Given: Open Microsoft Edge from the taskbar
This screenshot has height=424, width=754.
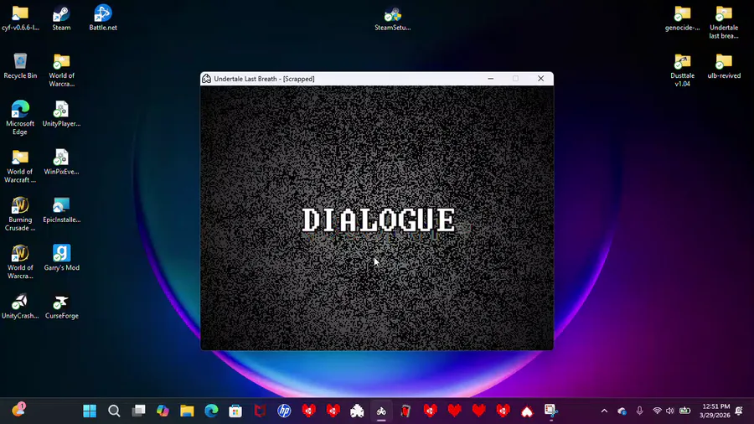Looking at the screenshot, I should point(211,411).
